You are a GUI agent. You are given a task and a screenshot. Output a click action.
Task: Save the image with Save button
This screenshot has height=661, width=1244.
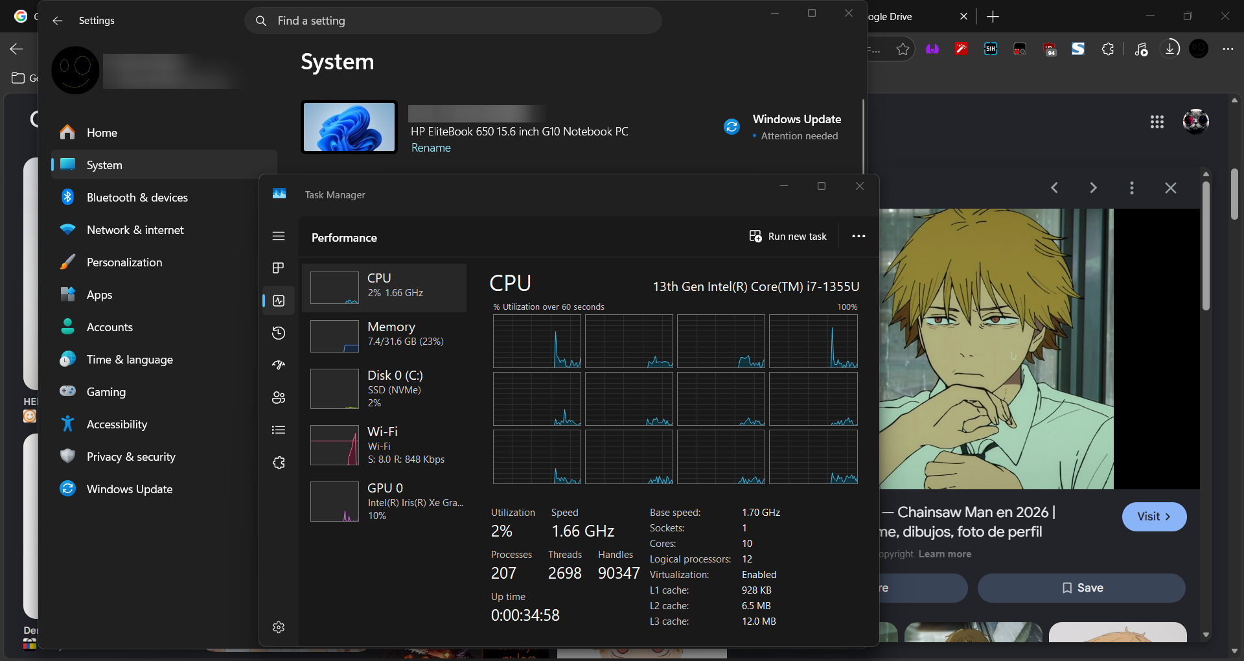pos(1081,588)
